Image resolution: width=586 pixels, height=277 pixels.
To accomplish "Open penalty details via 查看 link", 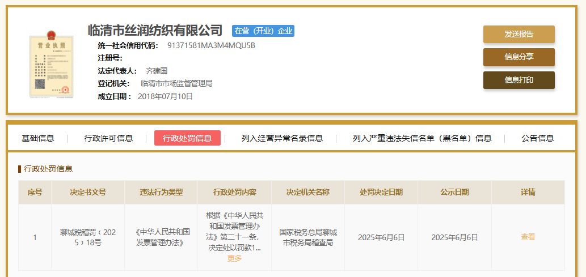I will click(x=528, y=237).
